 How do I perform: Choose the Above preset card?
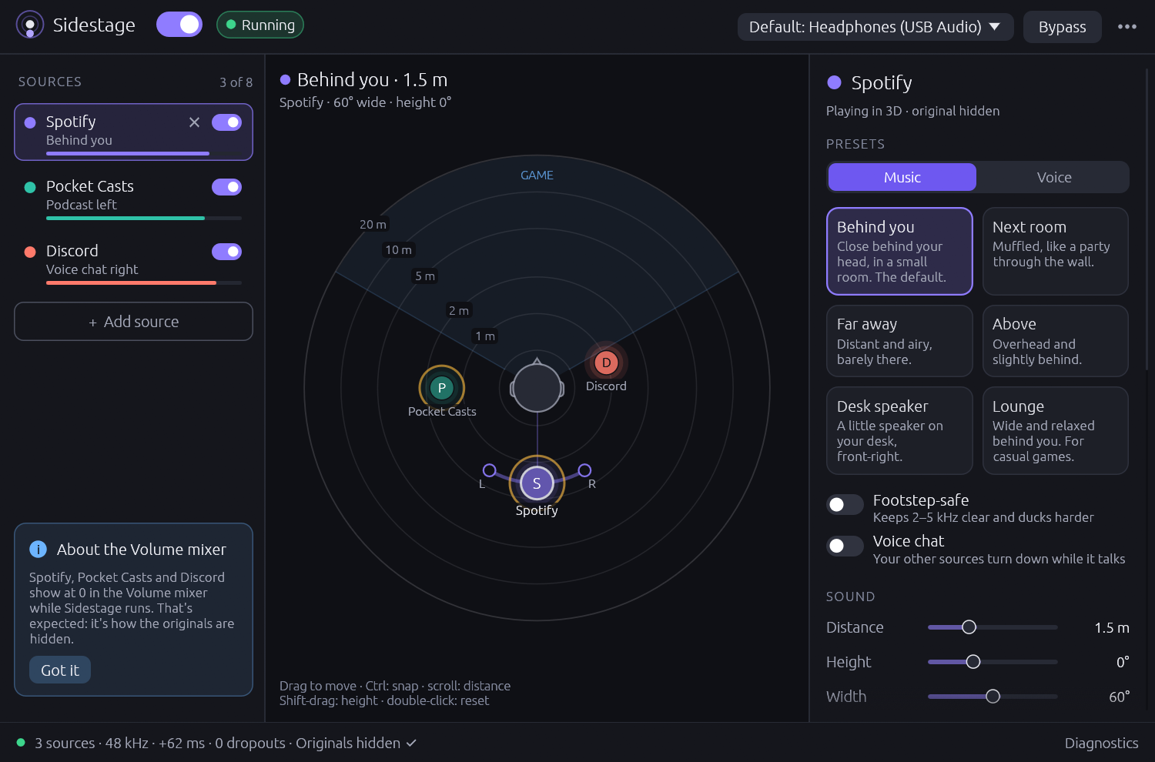[x=1056, y=341]
